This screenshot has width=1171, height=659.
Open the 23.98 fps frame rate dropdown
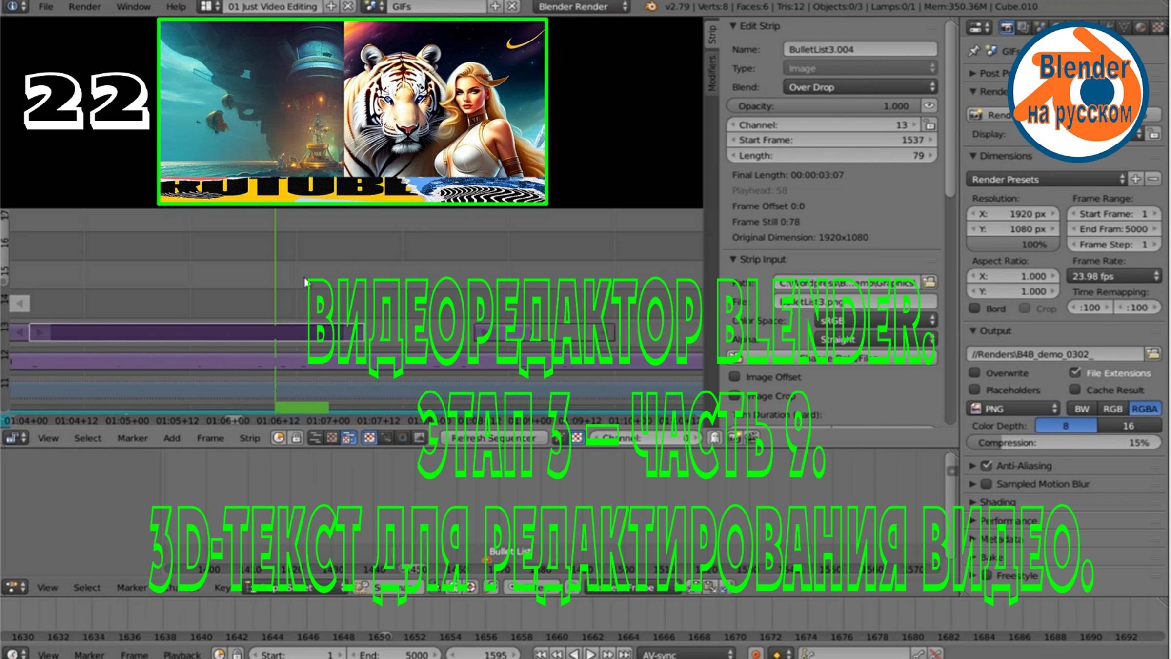click(1113, 276)
